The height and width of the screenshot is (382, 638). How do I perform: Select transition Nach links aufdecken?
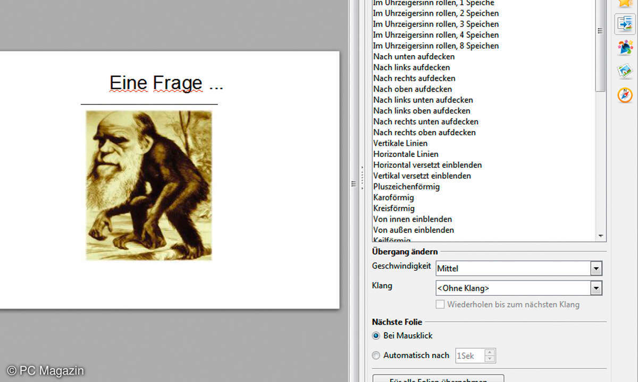[x=412, y=67]
